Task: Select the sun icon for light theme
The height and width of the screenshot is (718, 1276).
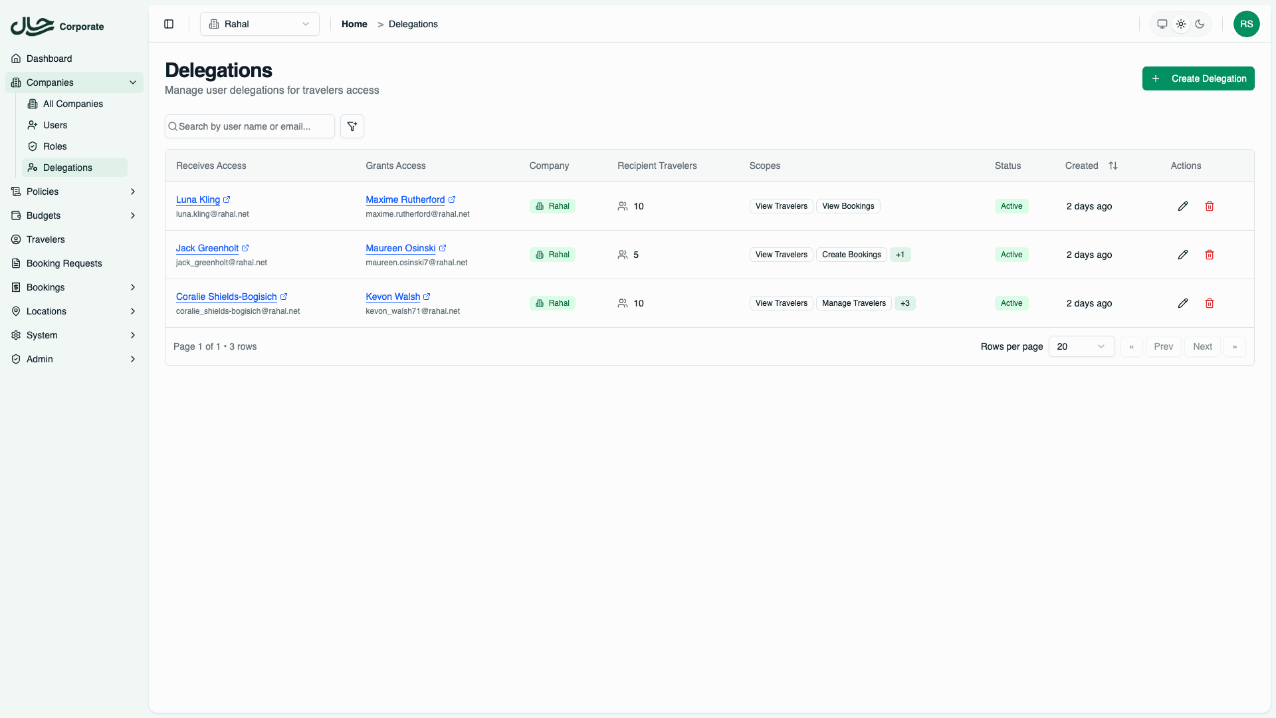Action: (1180, 24)
